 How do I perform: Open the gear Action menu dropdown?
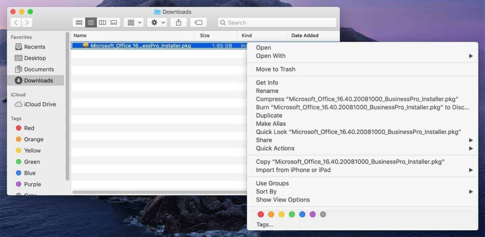tap(158, 23)
